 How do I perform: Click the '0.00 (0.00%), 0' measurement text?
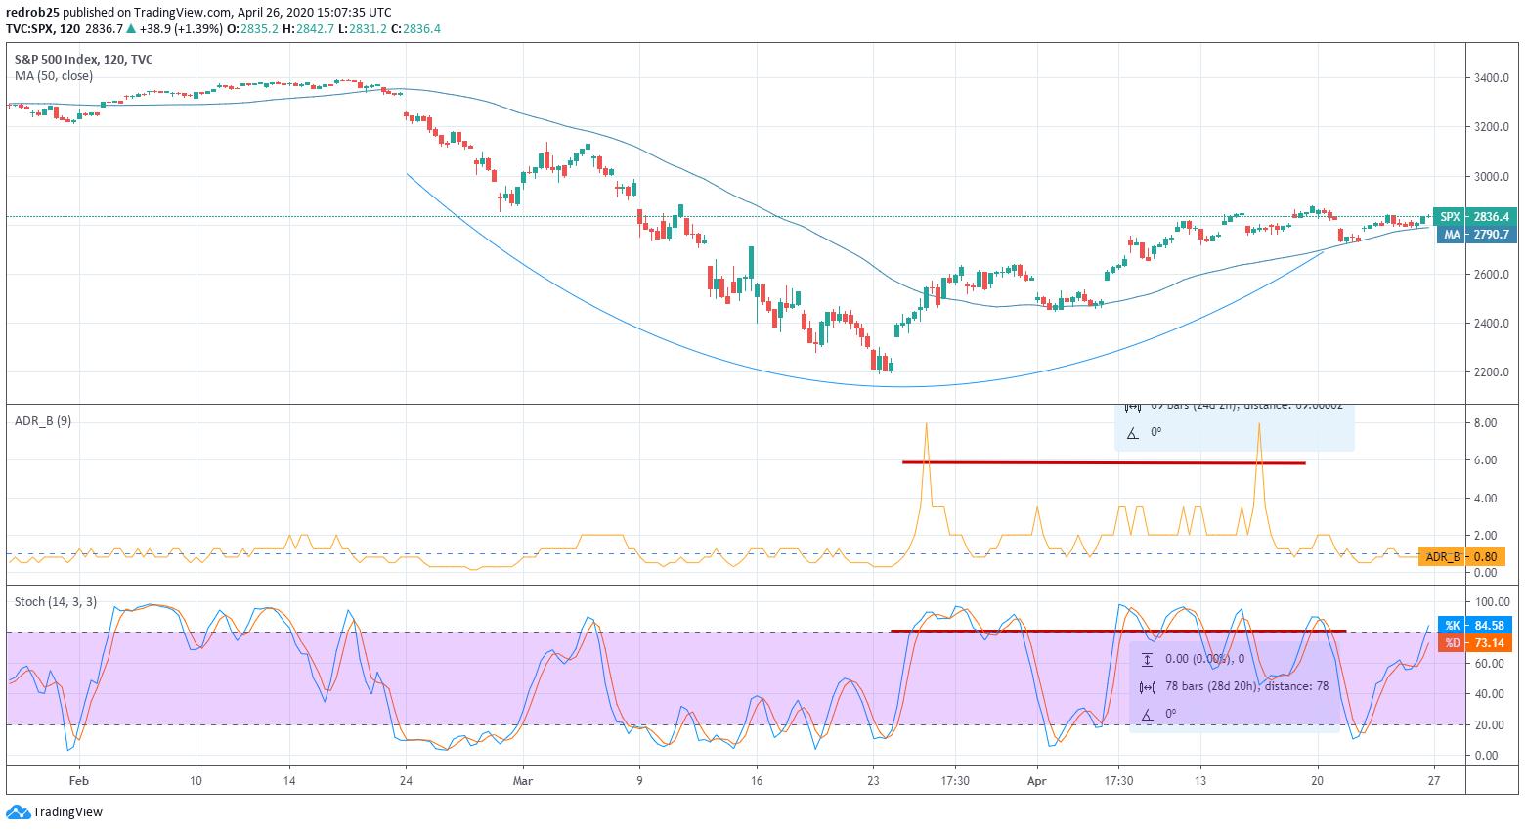click(1204, 659)
